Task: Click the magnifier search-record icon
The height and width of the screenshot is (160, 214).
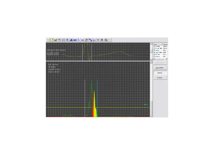Action: click(59, 40)
